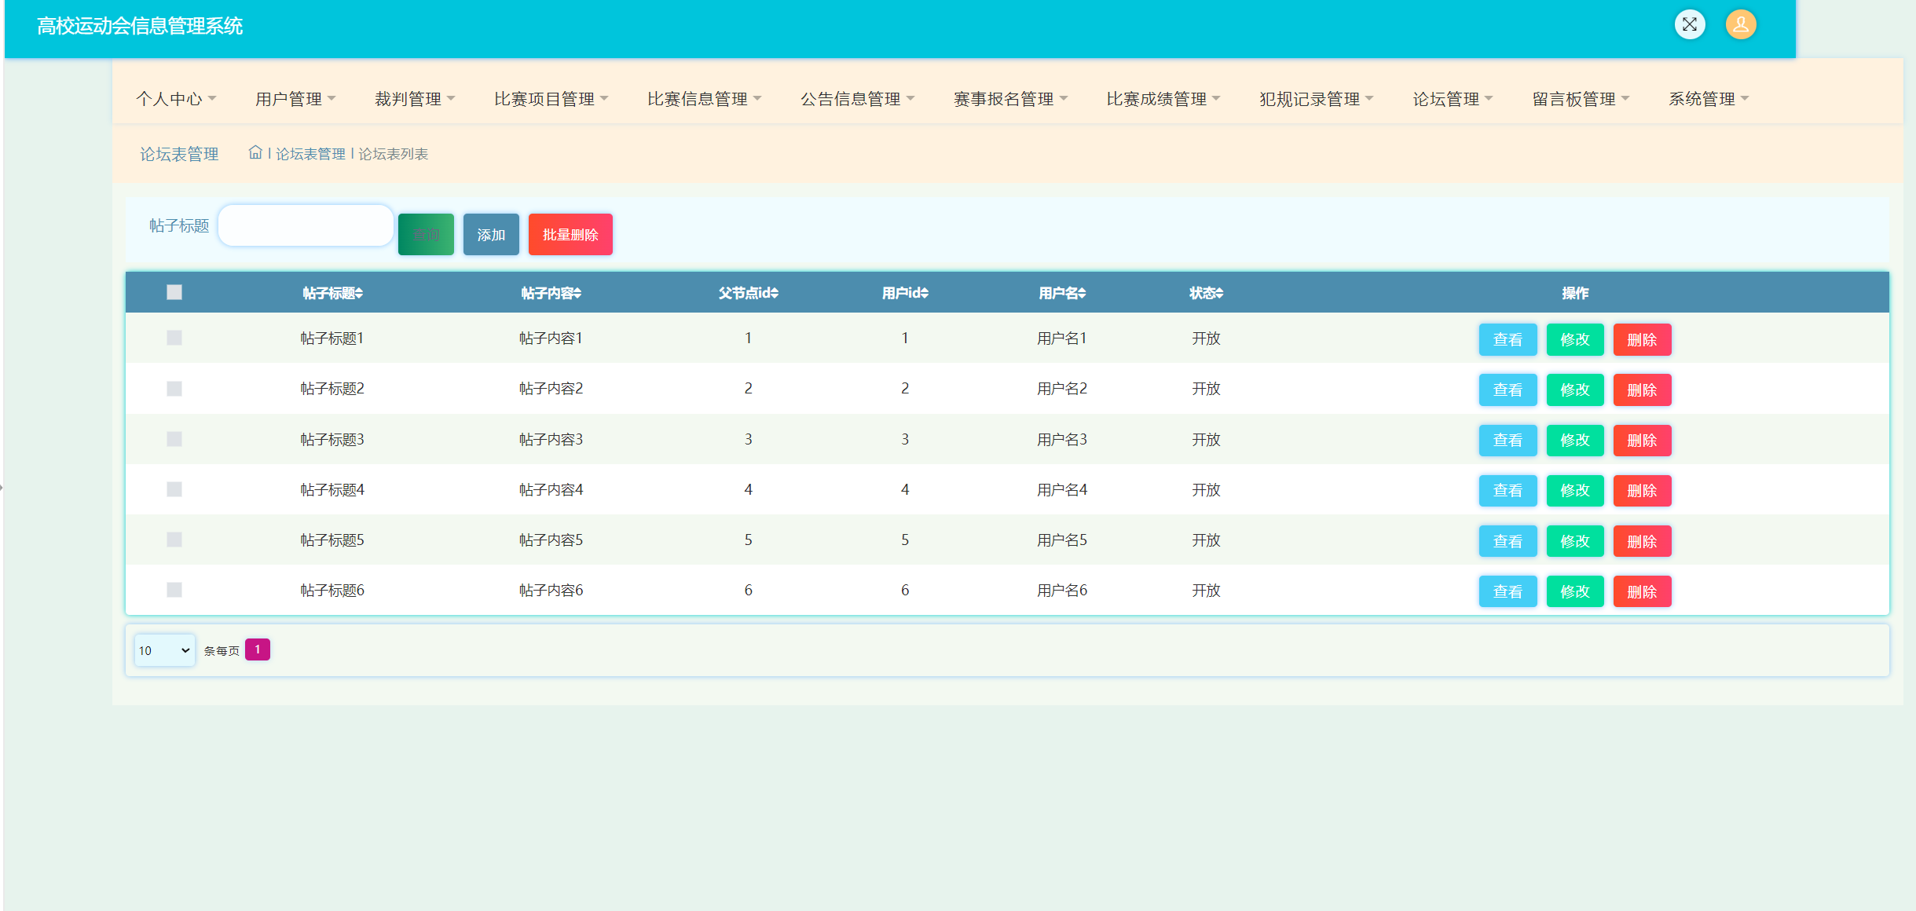
Task: Open the 用户管理 menu
Action: pyautogui.click(x=295, y=99)
